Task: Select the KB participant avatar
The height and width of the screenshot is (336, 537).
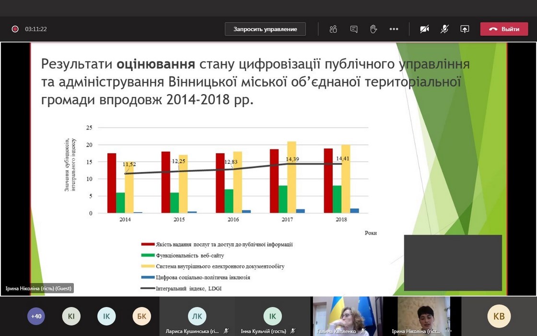Action: [499, 316]
